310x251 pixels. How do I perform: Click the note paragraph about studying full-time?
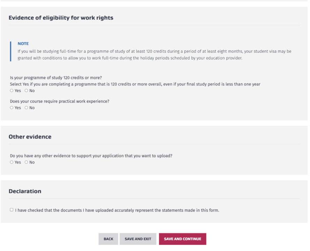(154, 55)
